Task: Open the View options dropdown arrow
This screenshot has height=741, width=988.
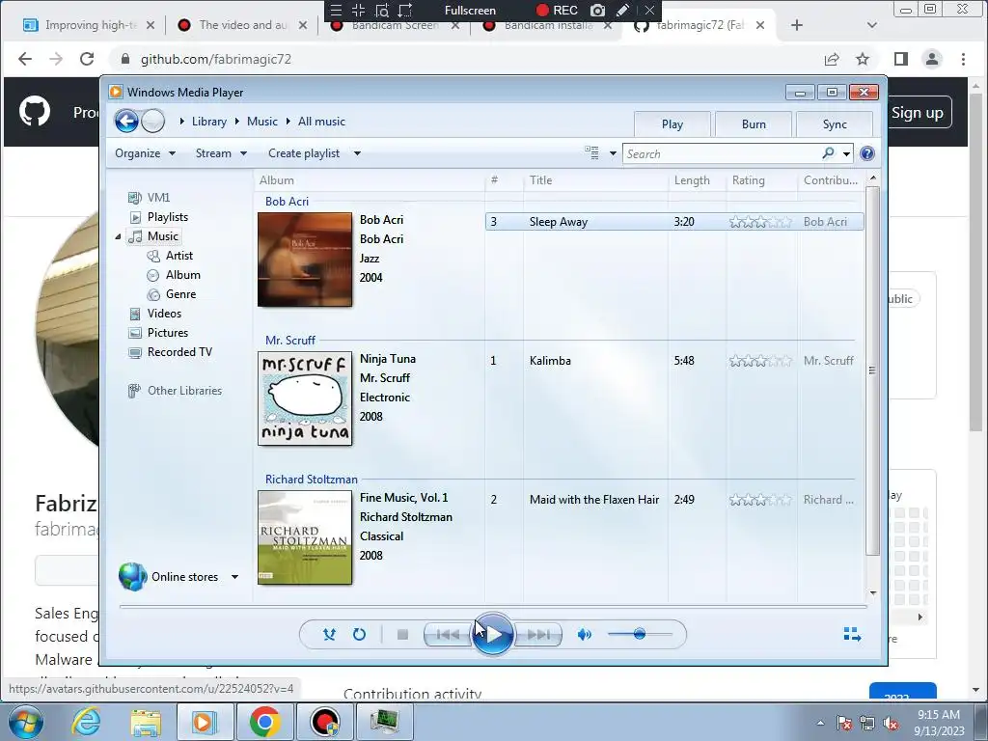Action: (x=613, y=153)
